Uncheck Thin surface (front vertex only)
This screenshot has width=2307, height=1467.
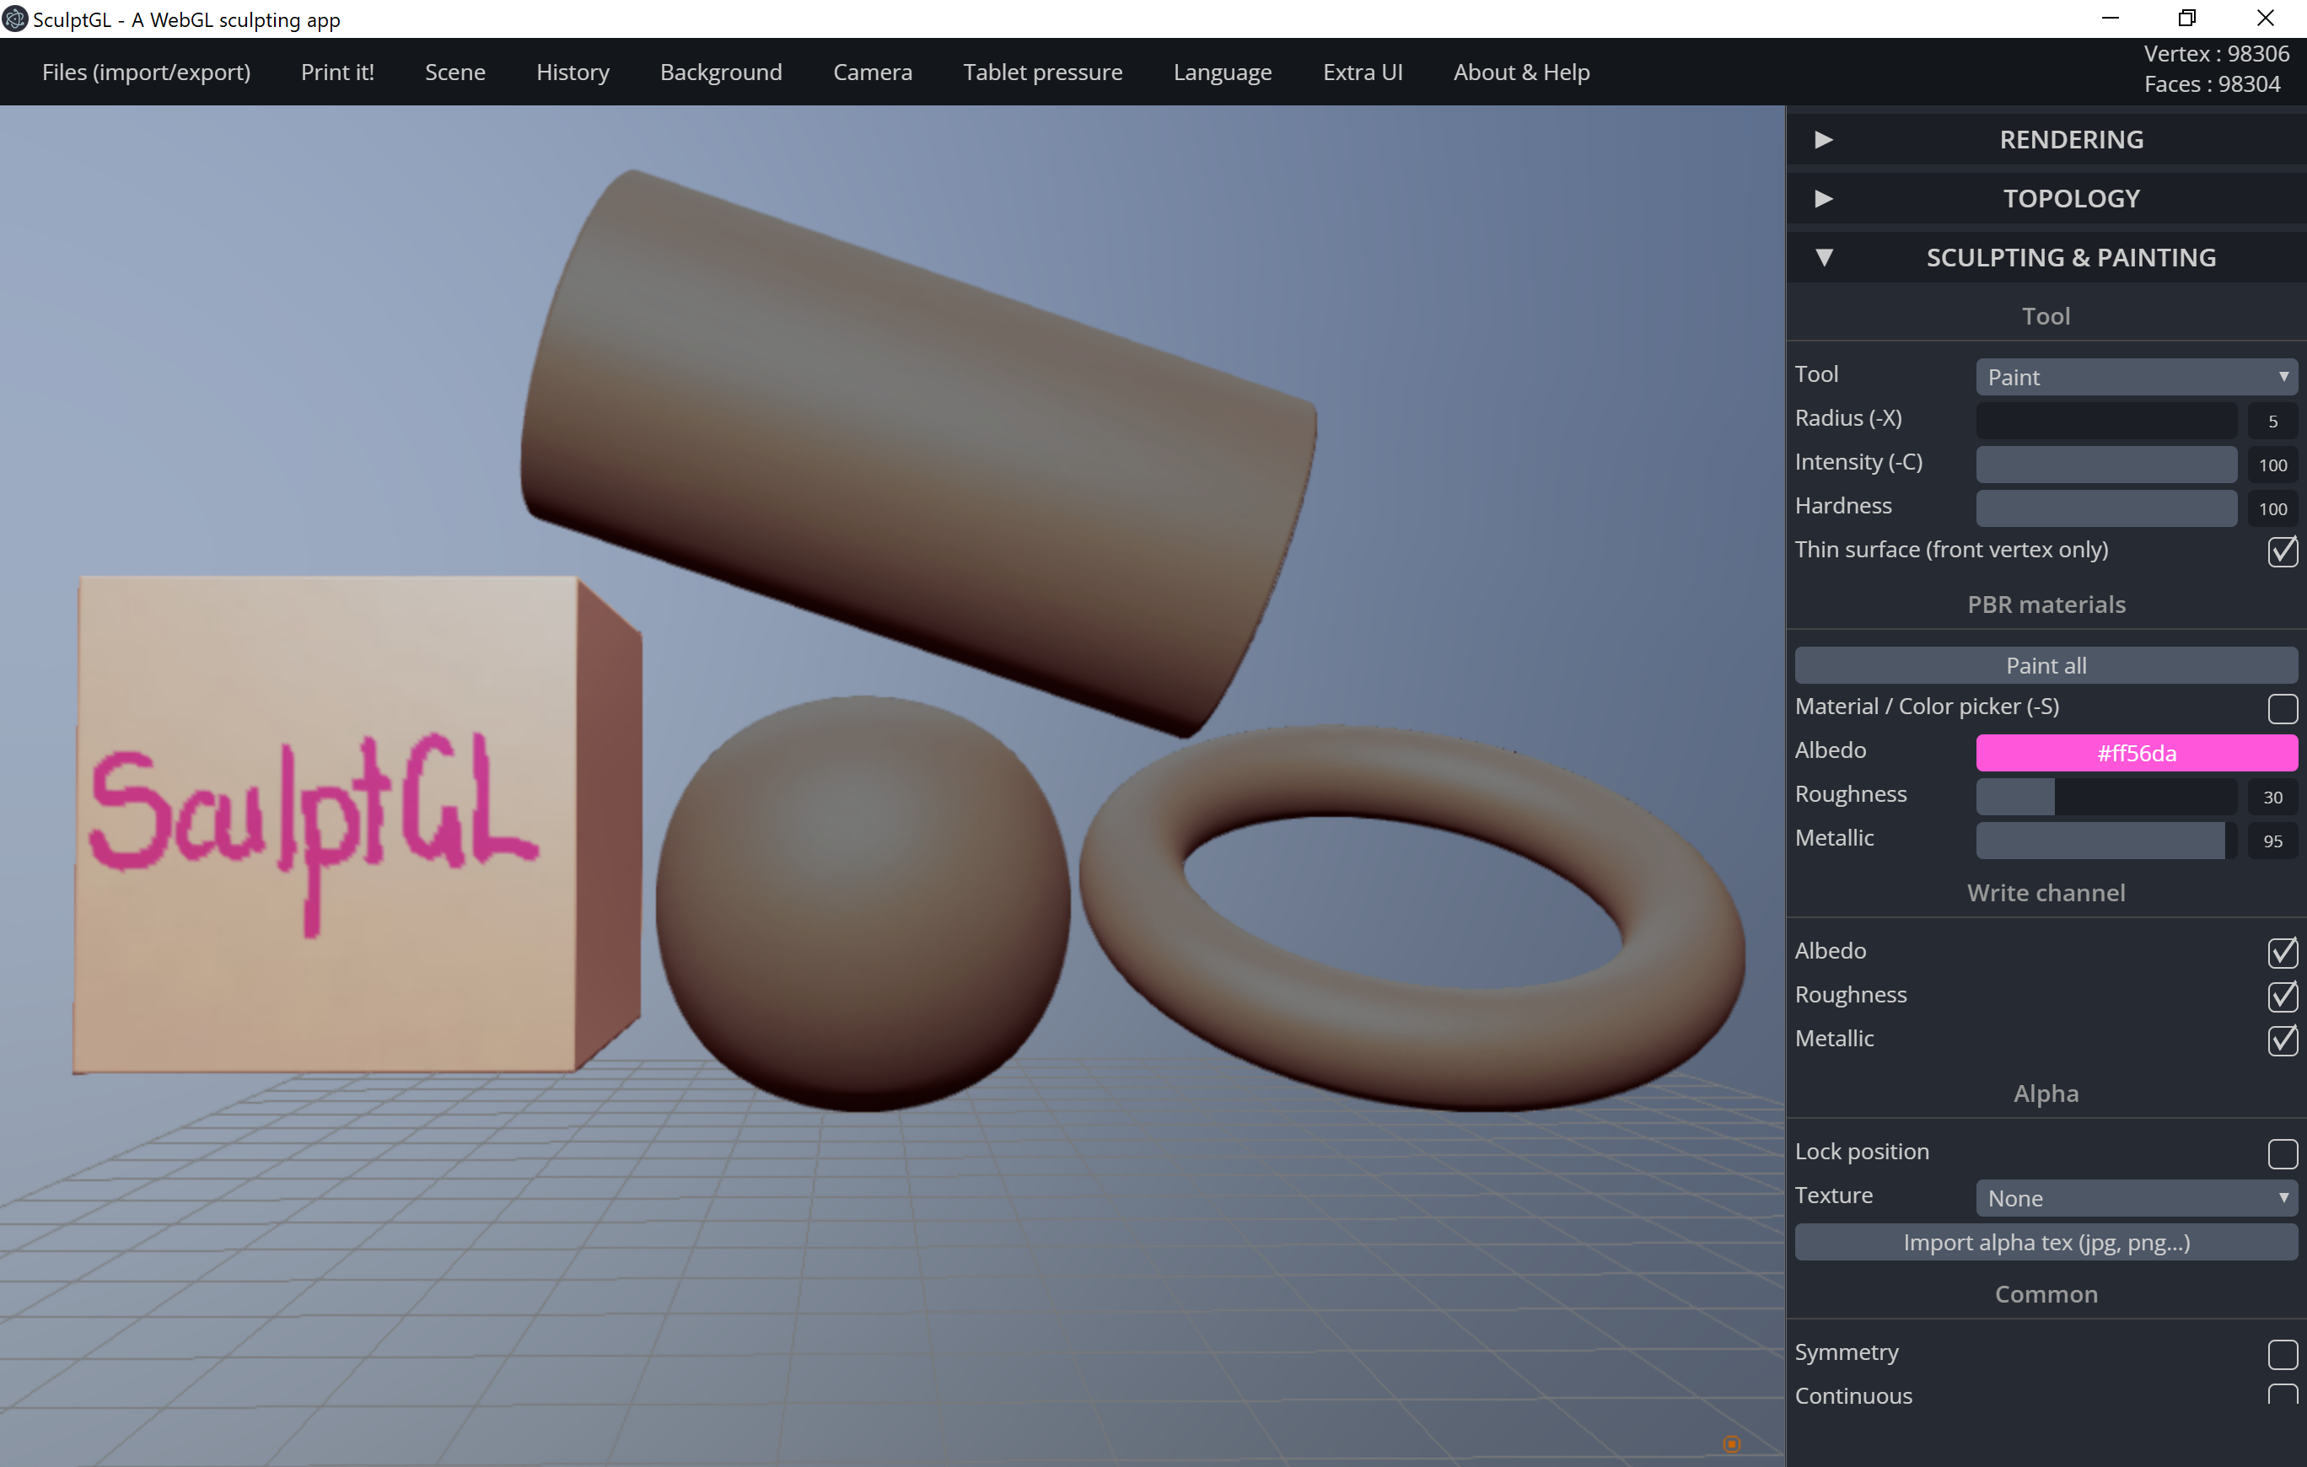(2283, 551)
